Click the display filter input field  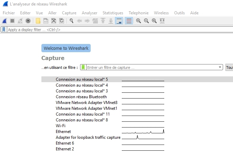click(120, 30)
